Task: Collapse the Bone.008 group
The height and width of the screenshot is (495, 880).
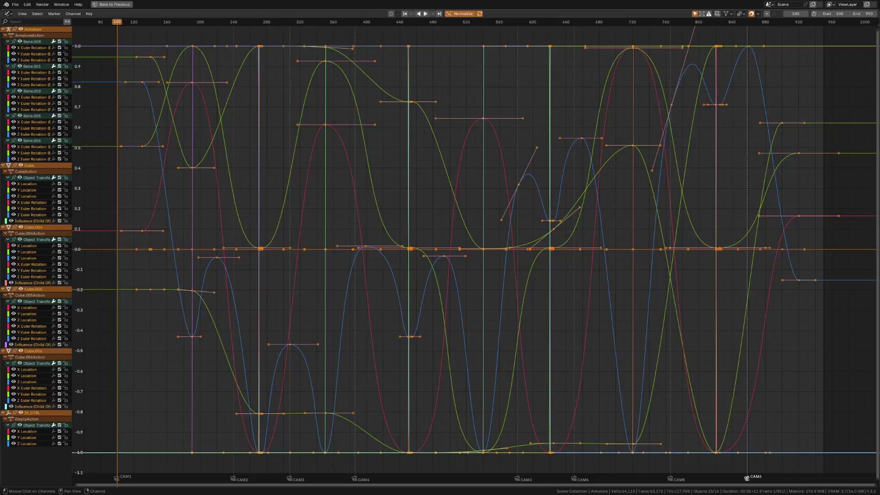Action: pyautogui.click(x=7, y=41)
